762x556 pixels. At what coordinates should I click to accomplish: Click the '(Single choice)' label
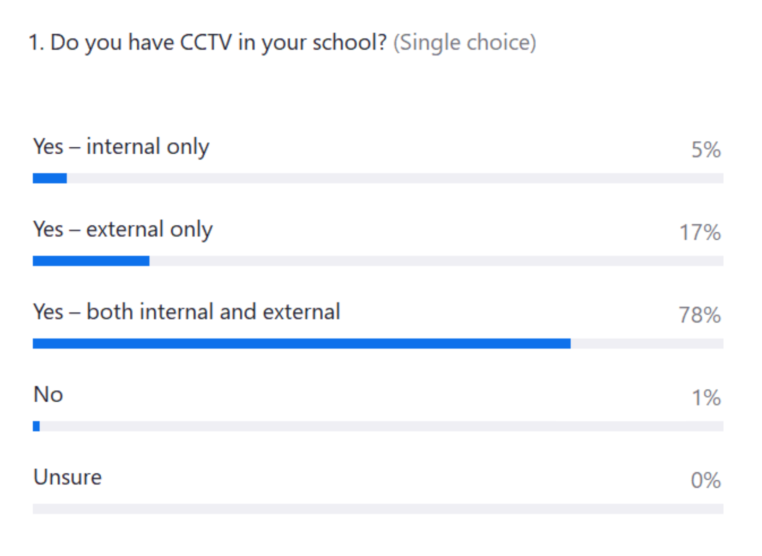point(464,43)
